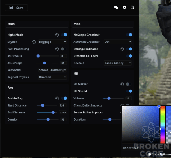171x158 pixels.
Task: Toggle NoScope Crosshair switch
Action: tap(129, 35)
